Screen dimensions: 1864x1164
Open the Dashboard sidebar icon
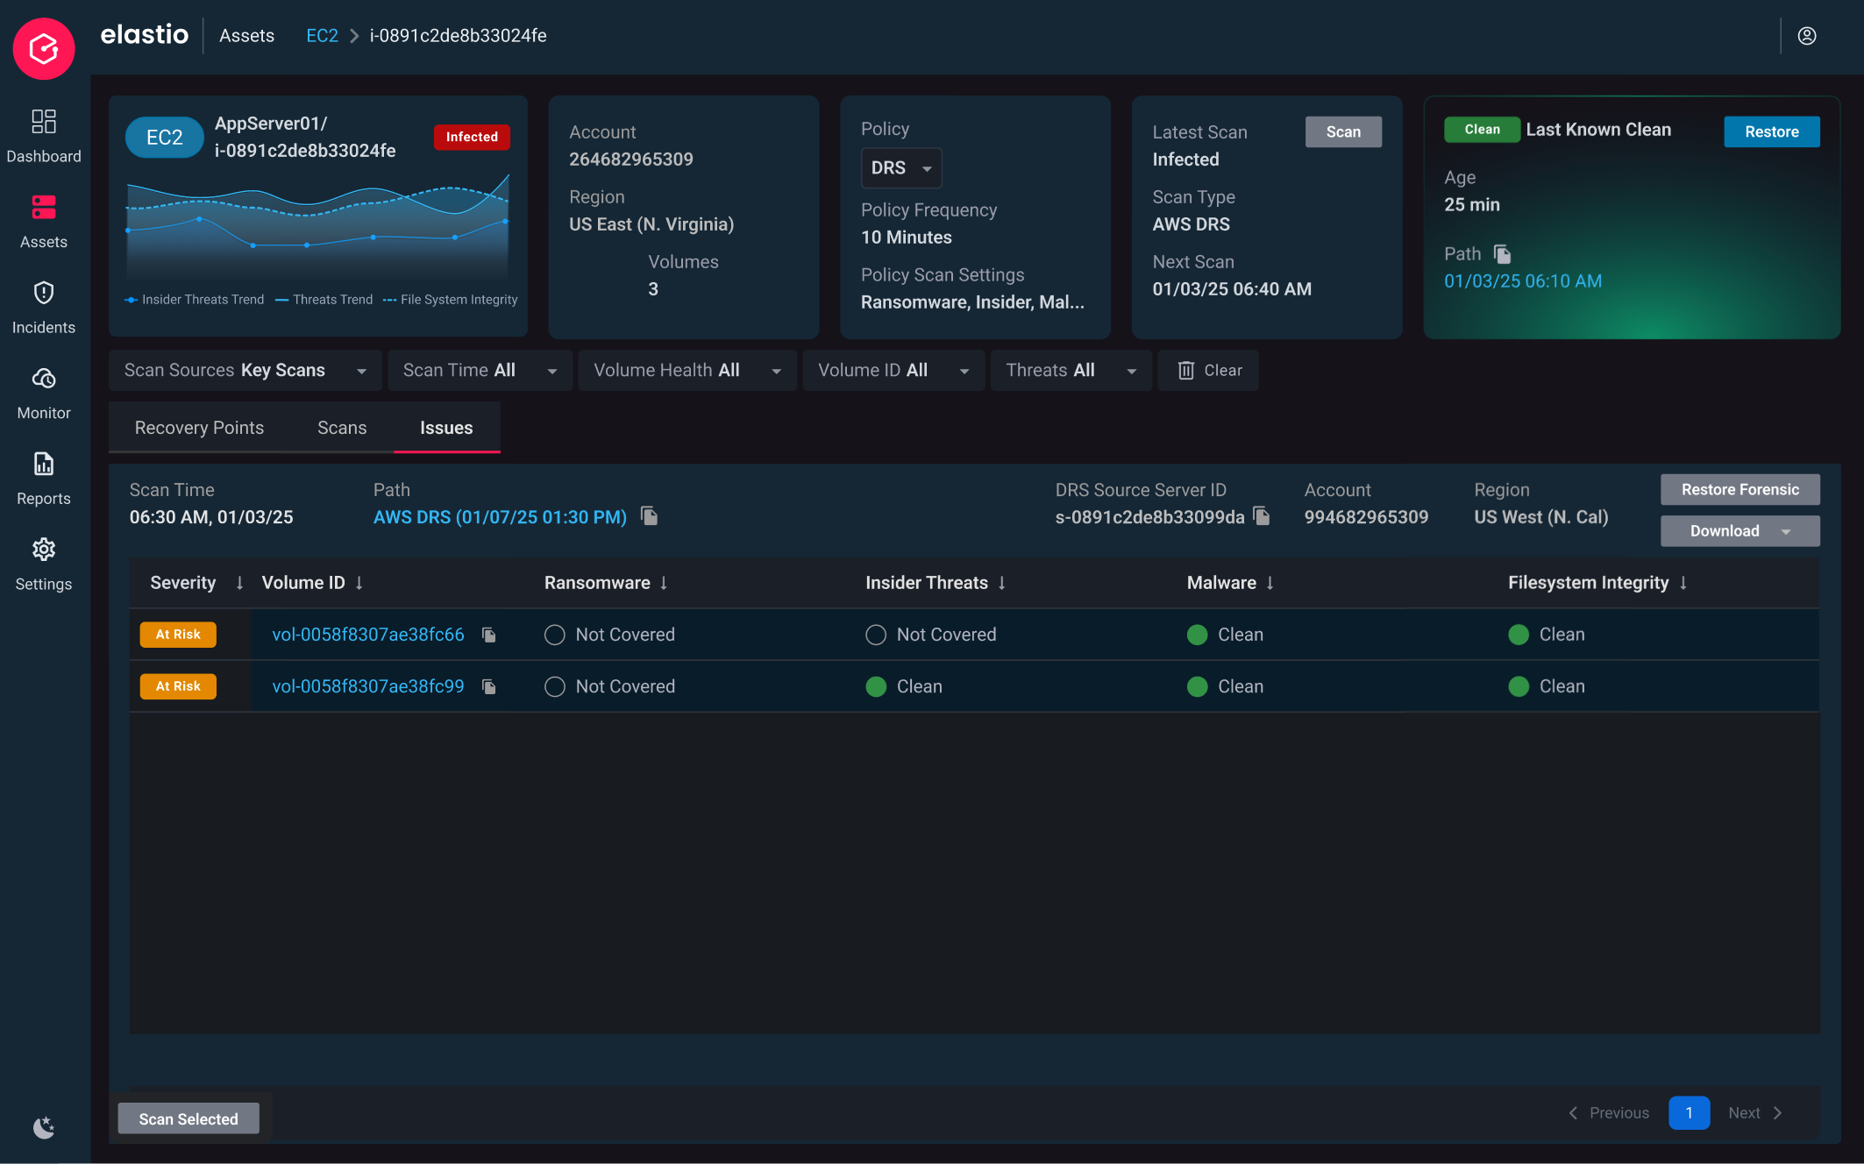click(44, 122)
